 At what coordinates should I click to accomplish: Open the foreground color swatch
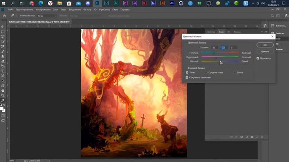point(2,108)
